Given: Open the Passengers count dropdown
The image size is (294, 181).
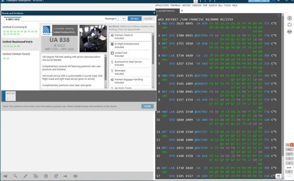Looking at the screenshot, I should pos(121,19).
